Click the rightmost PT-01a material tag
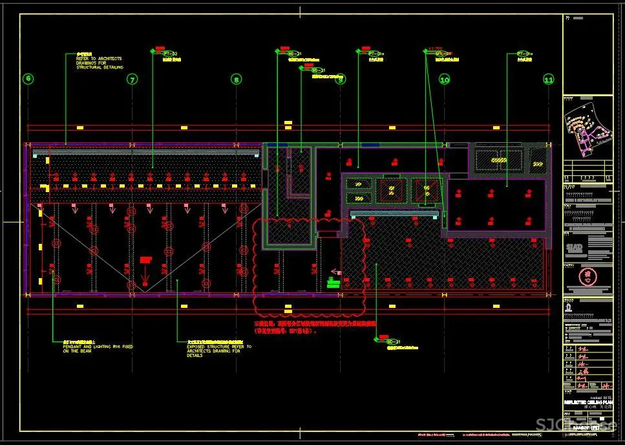 (x=524, y=53)
